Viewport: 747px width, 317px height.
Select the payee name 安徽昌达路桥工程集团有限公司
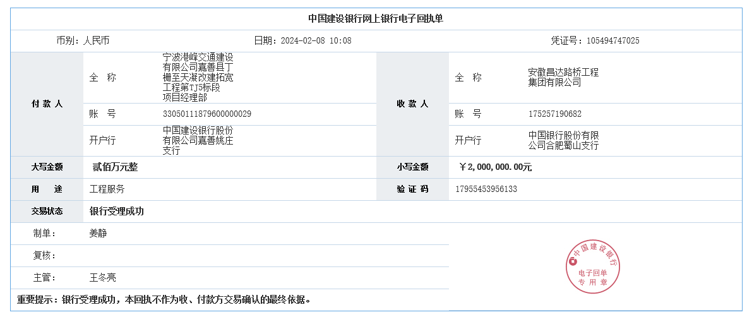(x=563, y=77)
